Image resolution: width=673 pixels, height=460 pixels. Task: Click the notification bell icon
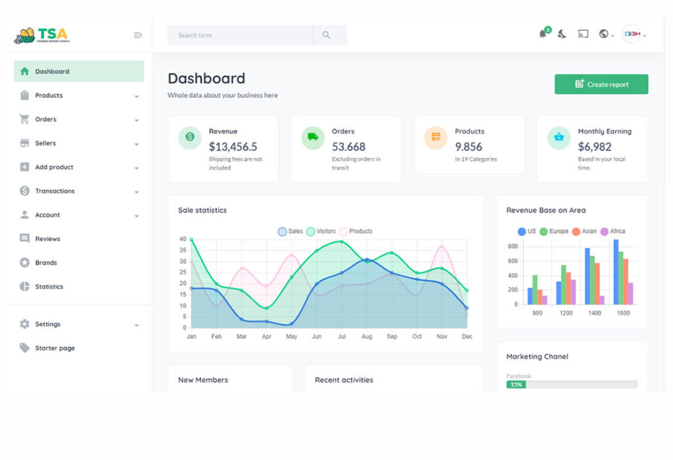point(543,34)
